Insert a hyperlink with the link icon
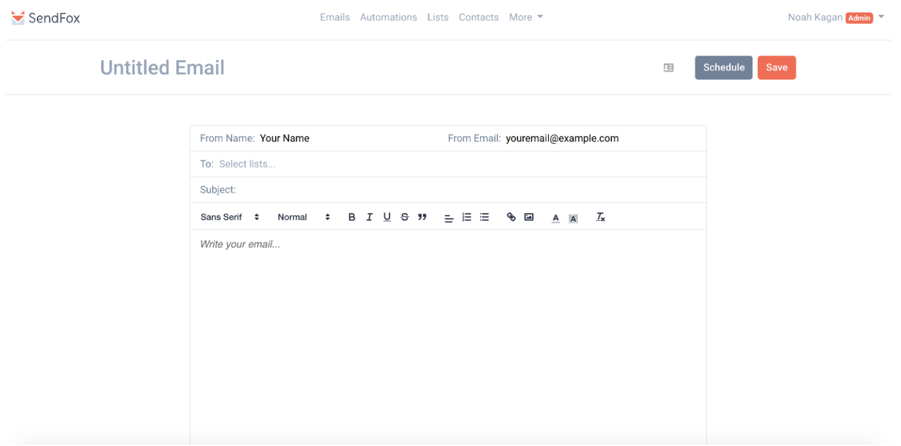The image size is (901, 446). pos(511,217)
